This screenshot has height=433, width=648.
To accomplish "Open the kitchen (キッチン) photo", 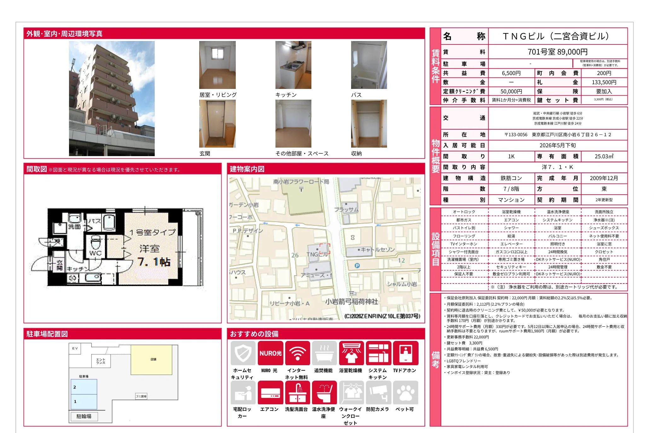I will pyautogui.click(x=293, y=65).
